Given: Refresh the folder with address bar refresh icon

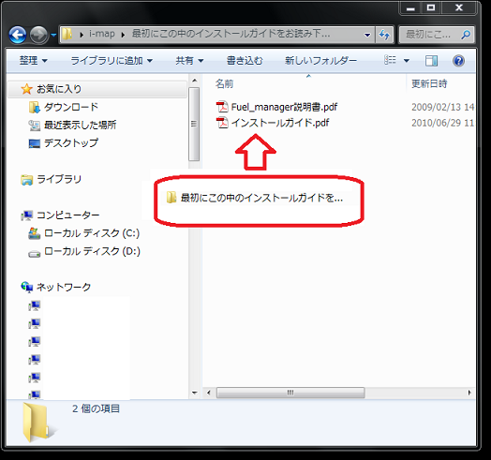Looking at the screenshot, I should pyautogui.click(x=384, y=34).
